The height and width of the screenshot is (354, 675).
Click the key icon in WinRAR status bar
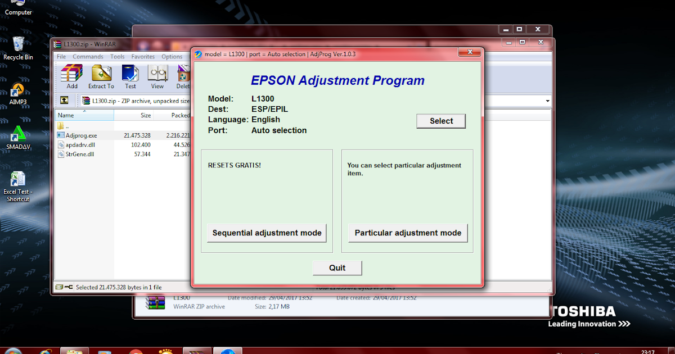tap(69, 287)
